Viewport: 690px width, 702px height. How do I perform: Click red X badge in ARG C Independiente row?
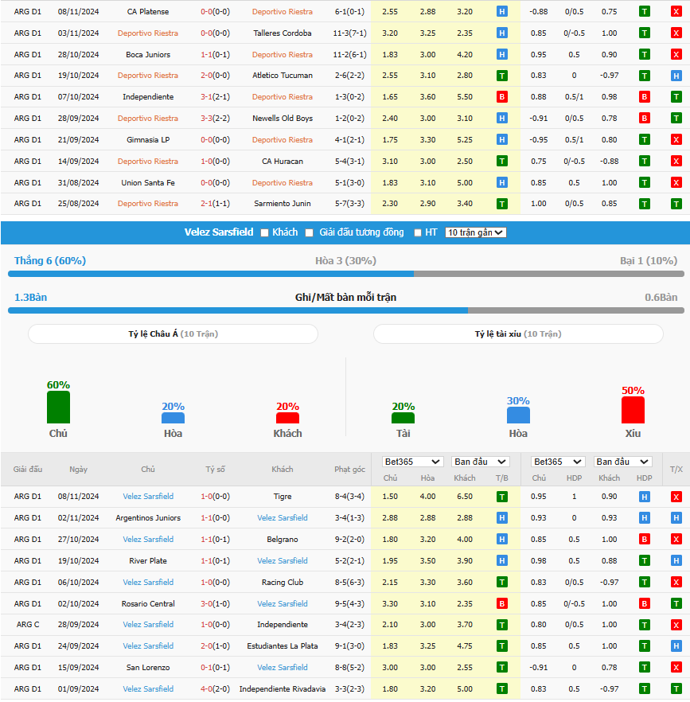[676, 625]
